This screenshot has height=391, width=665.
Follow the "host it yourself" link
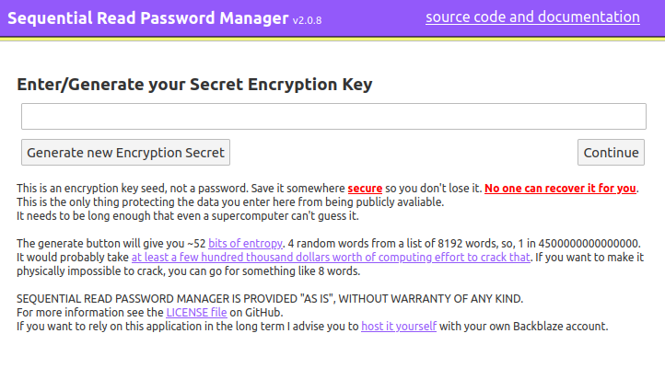point(399,327)
